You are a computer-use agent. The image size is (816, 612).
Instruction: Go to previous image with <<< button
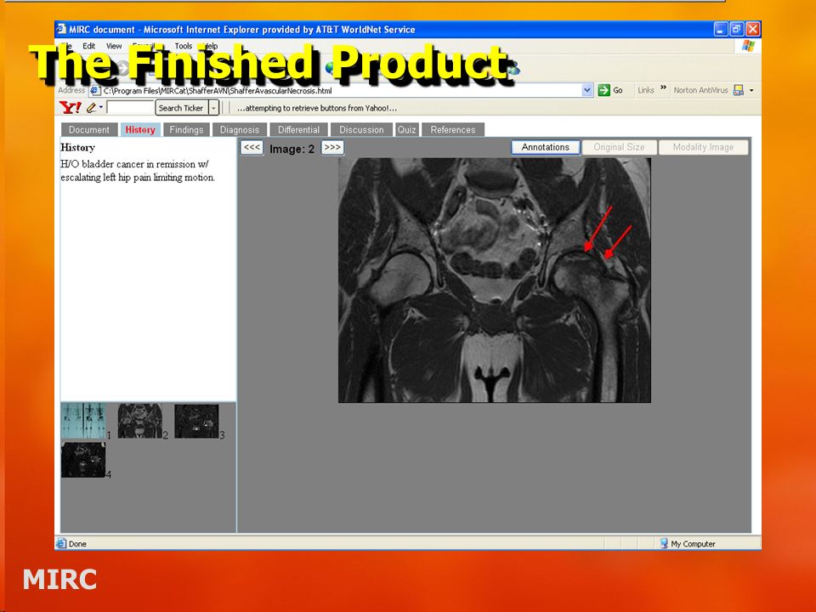pos(252,148)
